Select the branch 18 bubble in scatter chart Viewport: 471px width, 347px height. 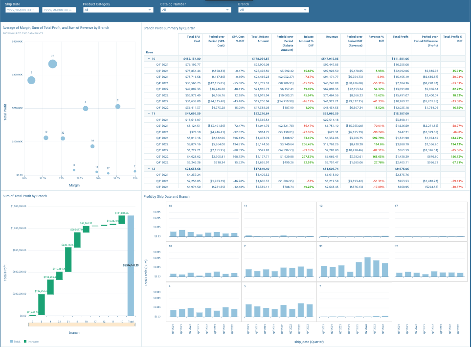[92, 146]
